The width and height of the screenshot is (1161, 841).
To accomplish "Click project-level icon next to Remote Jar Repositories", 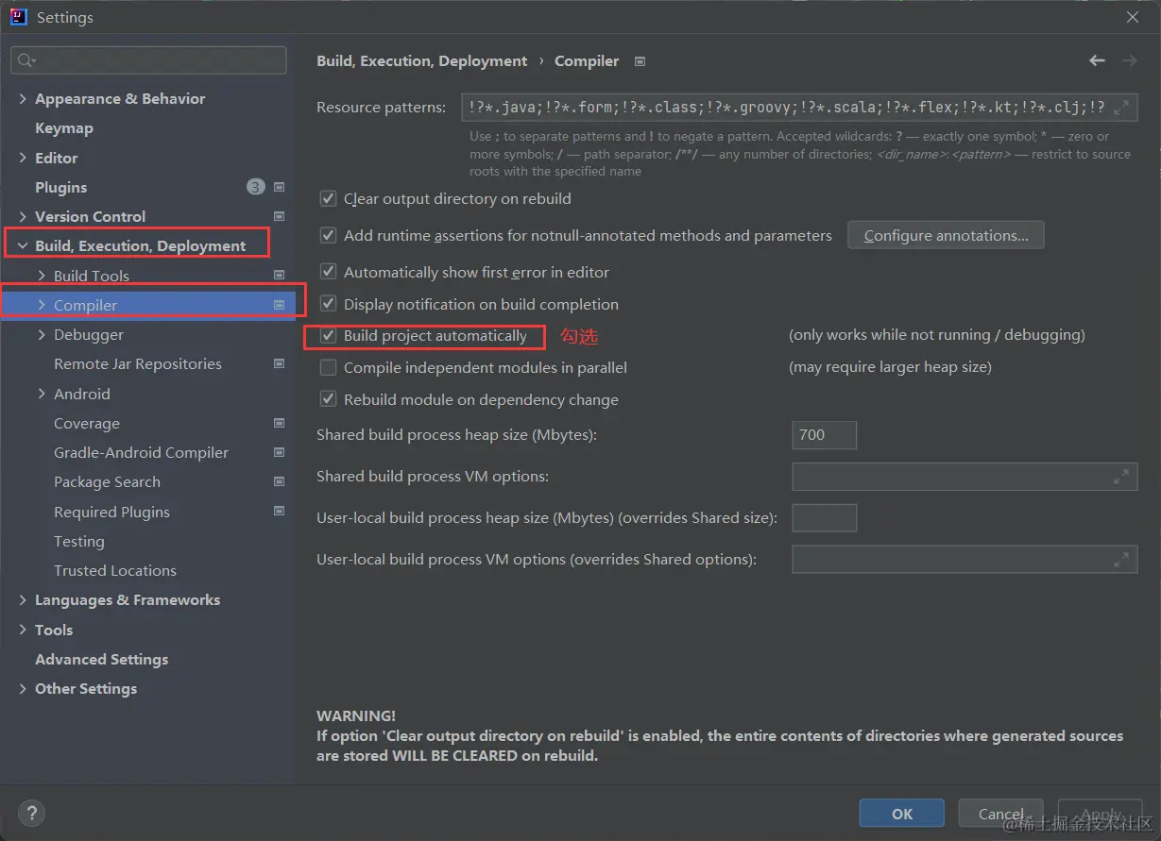I will [279, 363].
